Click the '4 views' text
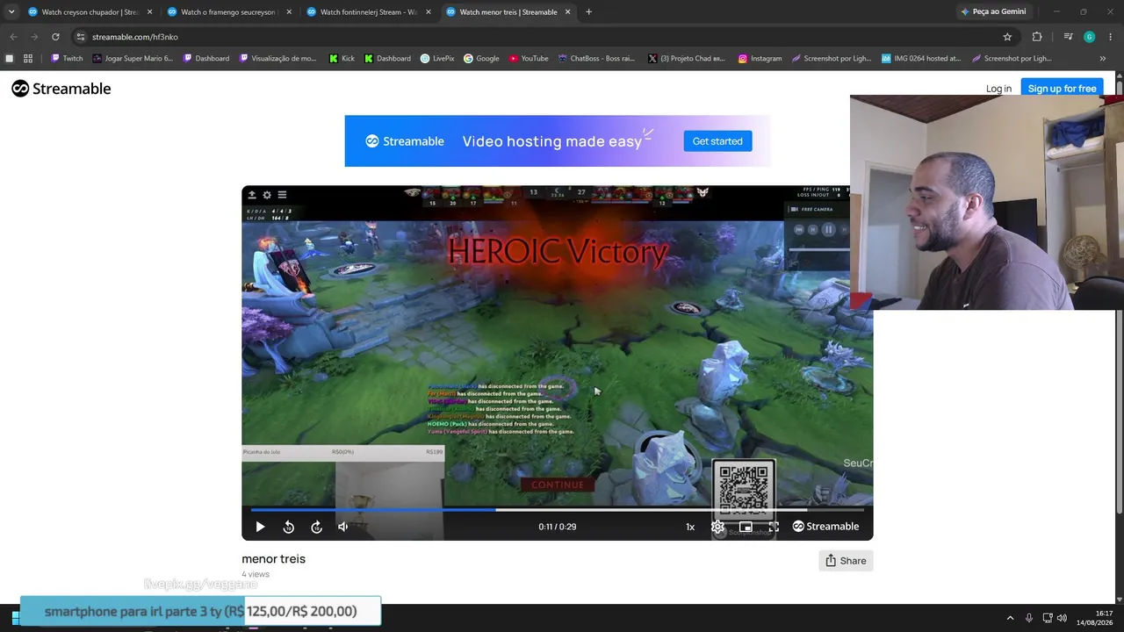 coord(256,574)
